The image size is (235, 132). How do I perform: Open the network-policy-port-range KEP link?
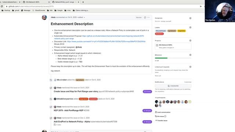(99, 37)
